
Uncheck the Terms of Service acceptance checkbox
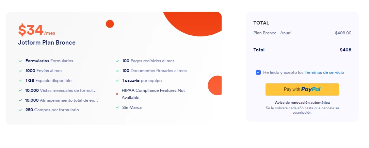pyautogui.click(x=258, y=72)
